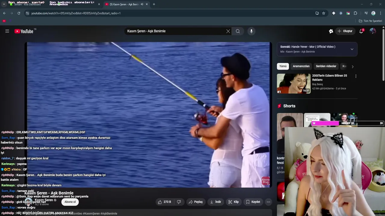Screen dimensions: 385x216
Task: Mute tab via speaker icon on YouTube tab
Action: 142,4
